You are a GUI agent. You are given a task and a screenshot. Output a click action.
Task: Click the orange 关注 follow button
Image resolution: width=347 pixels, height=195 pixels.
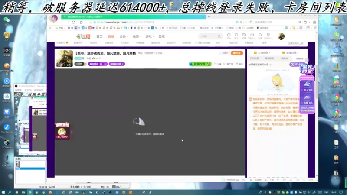pyautogui.click(x=237, y=53)
